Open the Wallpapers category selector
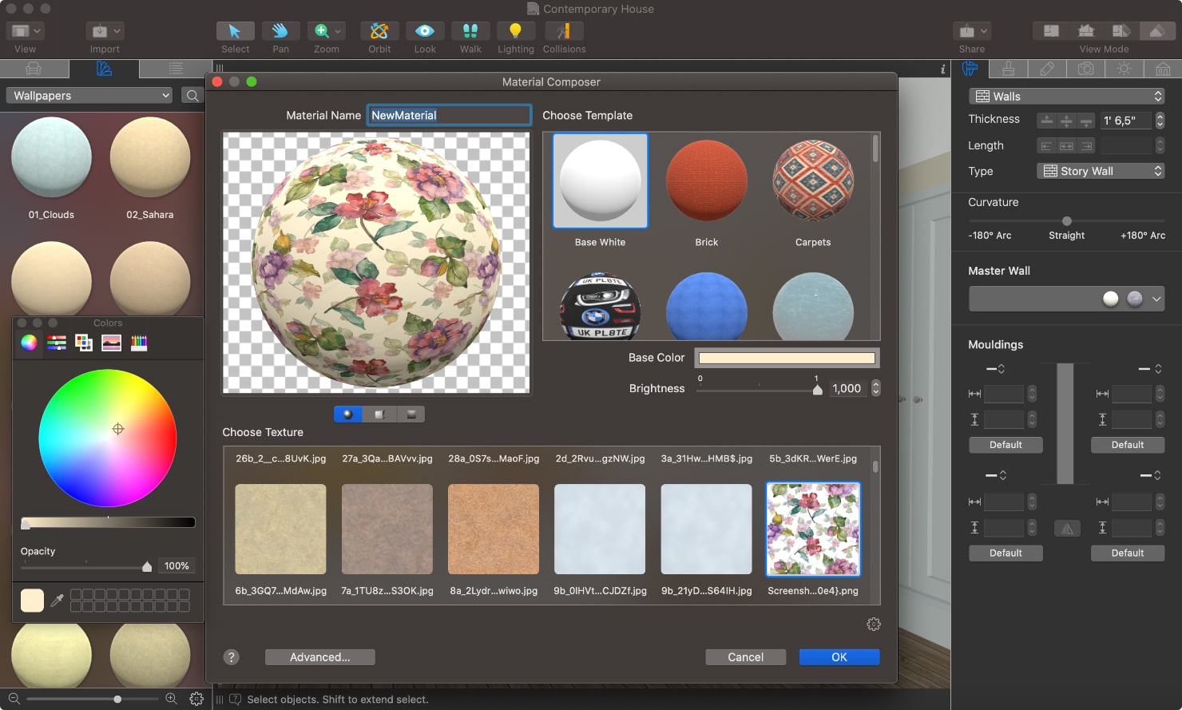The image size is (1182, 710). click(x=88, y=95)
